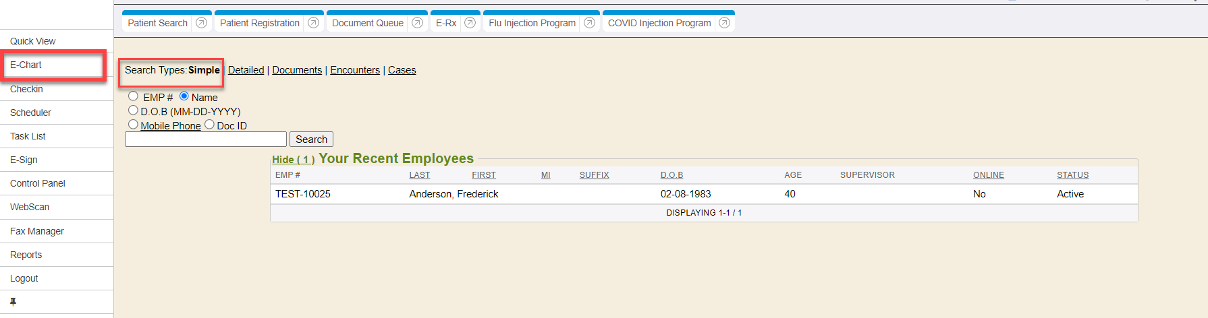Select the EMP # radio button
The height and width of the screenshot is (318, 1208).
tap(134, 96)
